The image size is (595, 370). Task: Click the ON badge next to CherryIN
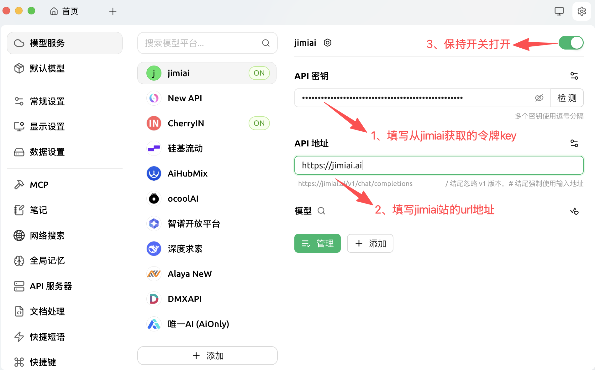point(259,123)
